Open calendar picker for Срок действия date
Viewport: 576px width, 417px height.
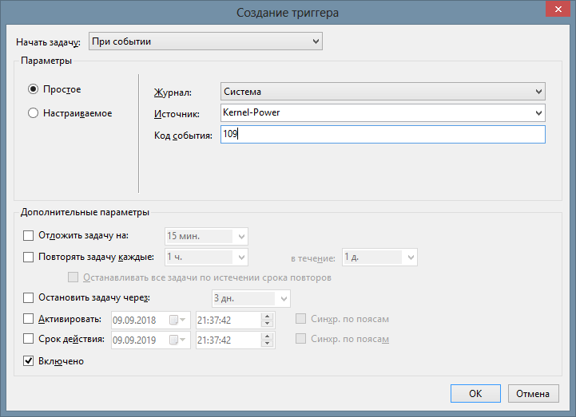click(x=177, y=340)
